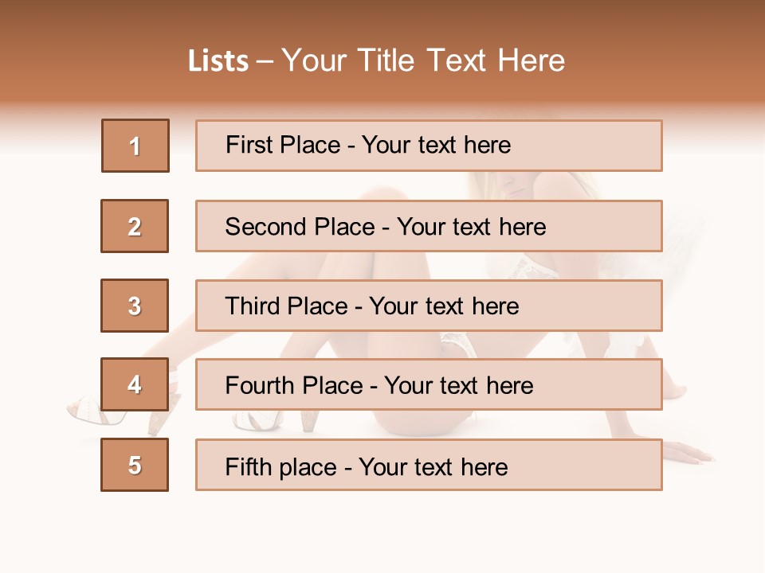Image resolution: width=765 pixels, height=573 pixels.
Task: Click the Fourth Place text bar
Action: [429, 385]
